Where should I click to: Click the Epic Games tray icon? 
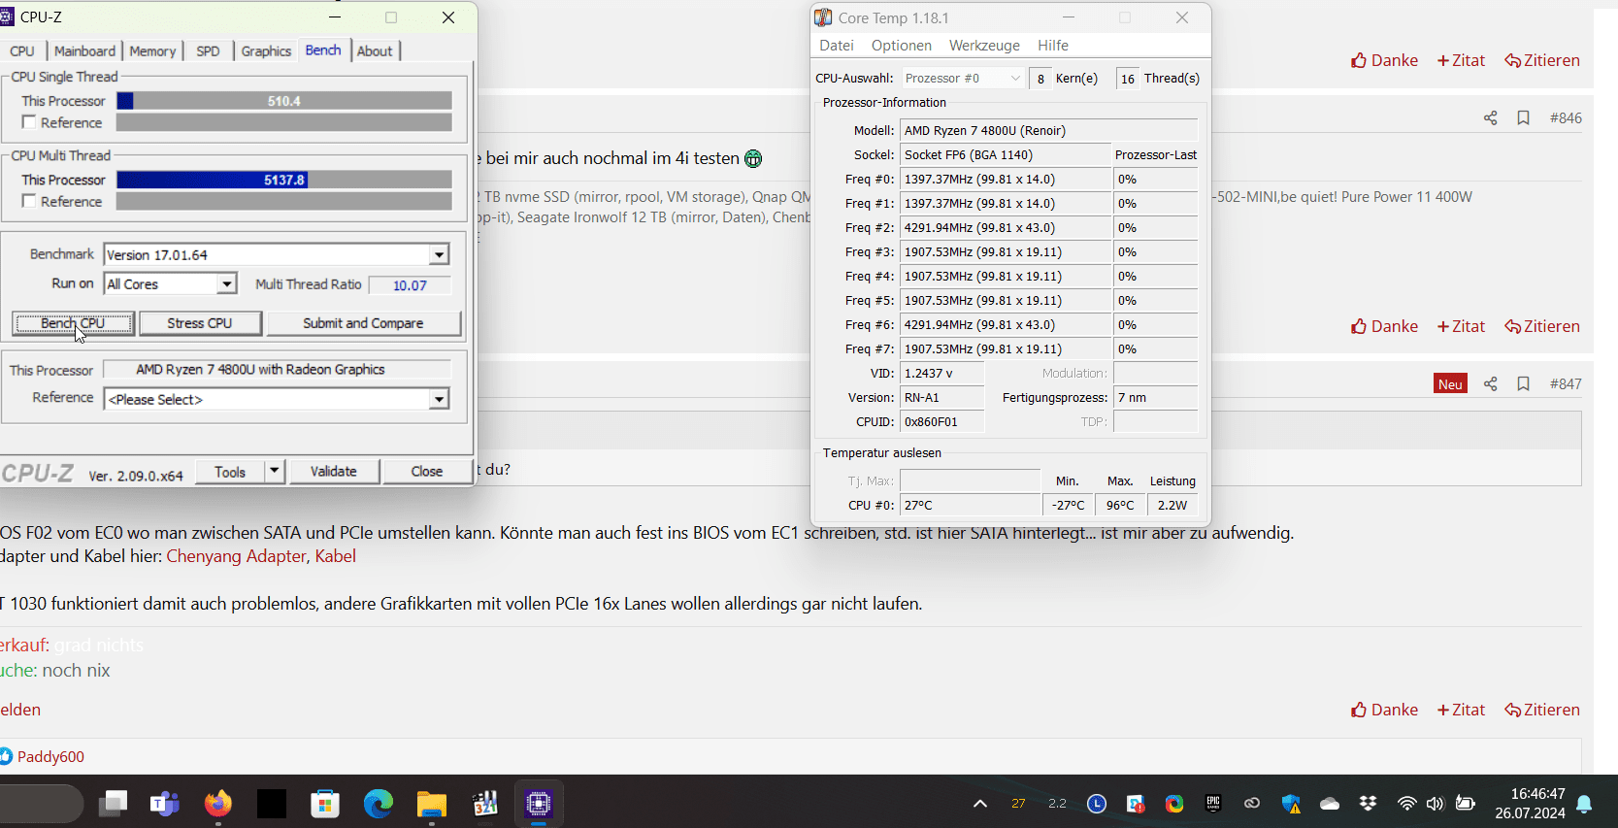pos(1213,803)
